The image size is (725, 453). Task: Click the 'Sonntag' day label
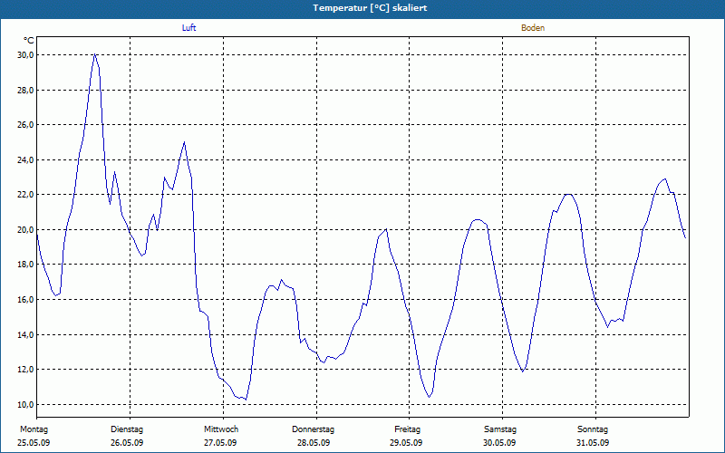pos(593,429)
